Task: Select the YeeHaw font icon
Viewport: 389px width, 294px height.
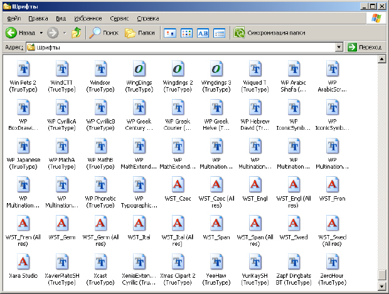Action: pyautogui.click(x=216, y=262)
